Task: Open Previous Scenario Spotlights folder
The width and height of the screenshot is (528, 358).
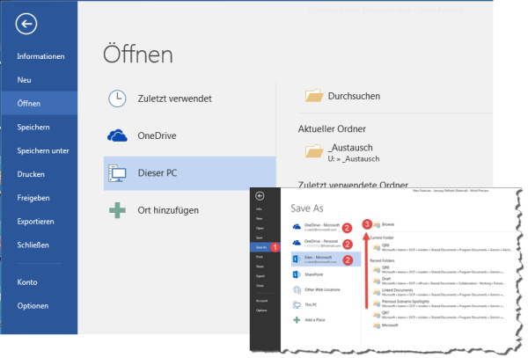Action: tap(439, 303)
